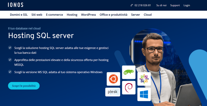The height and width of the screenshot is (106, 207).
Task: Click the openSUSE chameleon logo tile
Action: 129,72
